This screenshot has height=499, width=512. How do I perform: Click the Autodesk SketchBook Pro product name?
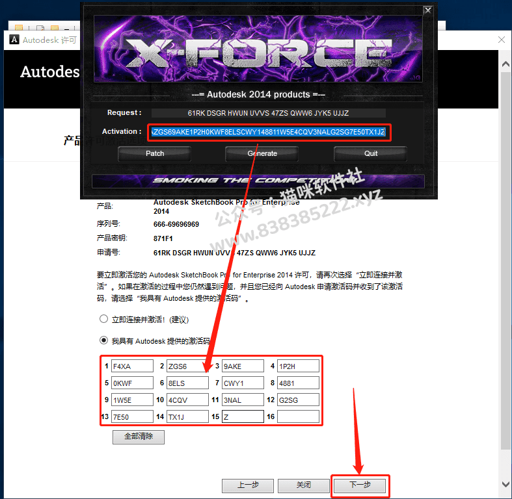tap(226, 207)
